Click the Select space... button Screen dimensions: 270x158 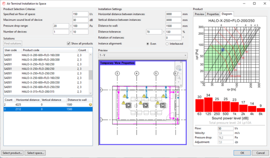(35, 153)
